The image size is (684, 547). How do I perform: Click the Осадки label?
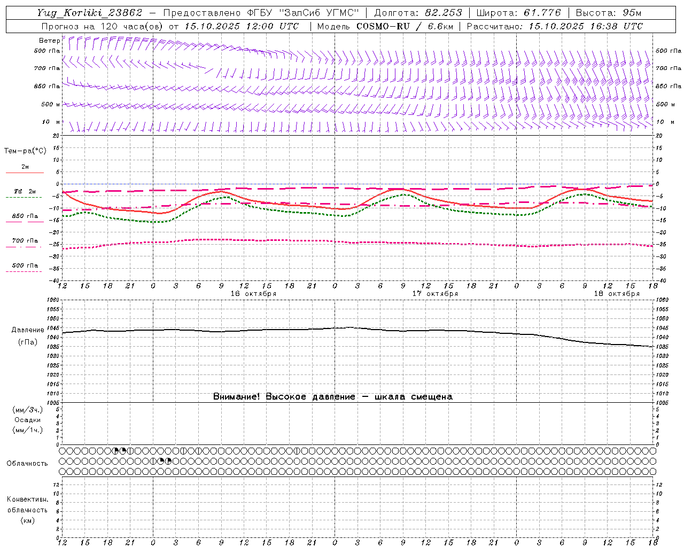click(x=28, y=420)
